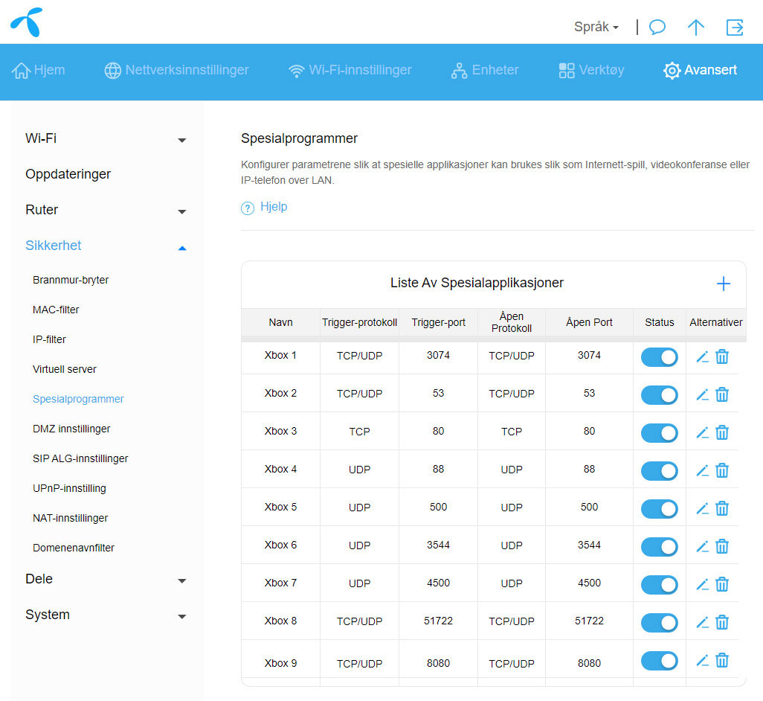Disable the Xbox 2 status toggle

click(660, 395)
